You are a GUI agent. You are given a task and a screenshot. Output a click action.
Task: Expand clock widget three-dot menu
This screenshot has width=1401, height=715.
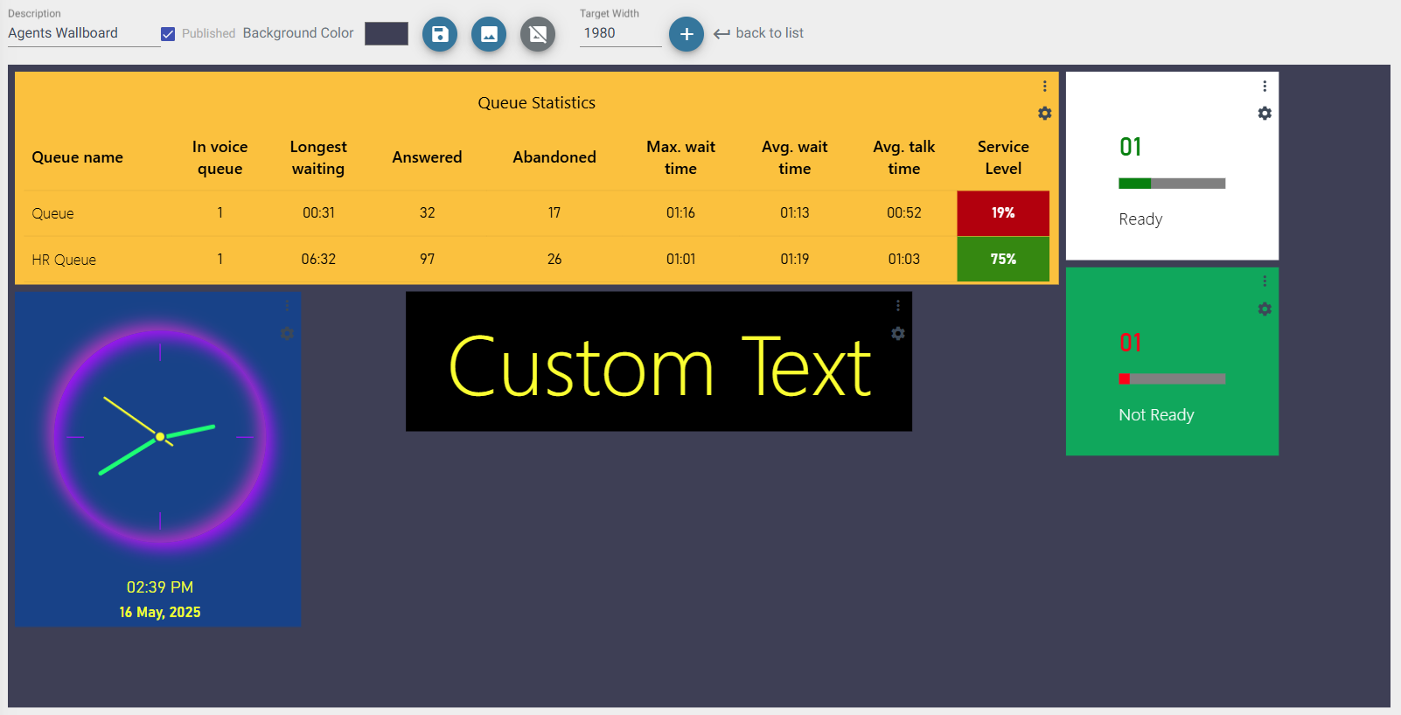(x=287, y=306)
